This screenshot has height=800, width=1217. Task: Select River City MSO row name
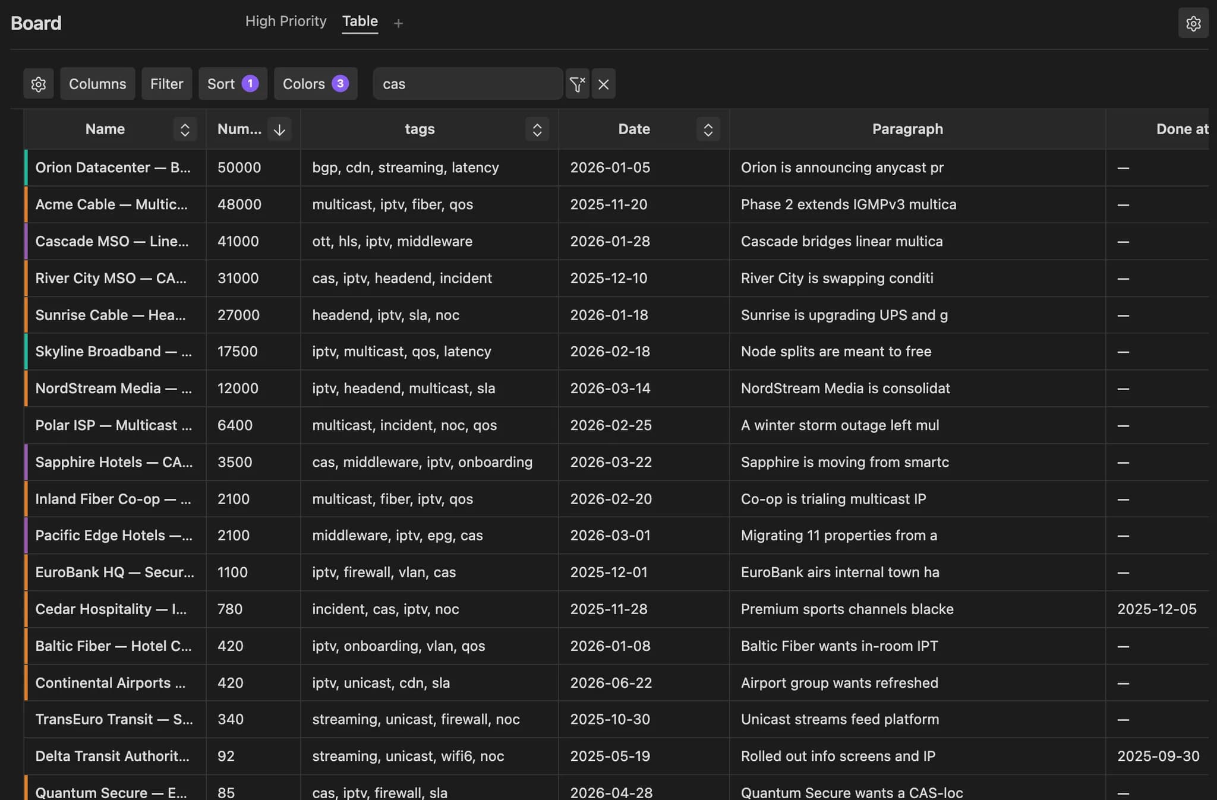click(x=111, y=278)
